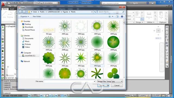Expand the Organize menu

[x=24, y=16]
